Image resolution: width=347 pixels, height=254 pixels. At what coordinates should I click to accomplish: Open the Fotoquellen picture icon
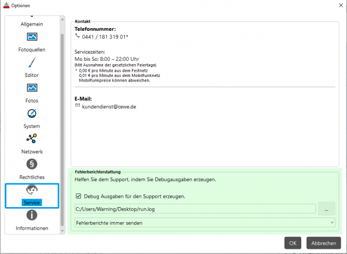(32, 36)
